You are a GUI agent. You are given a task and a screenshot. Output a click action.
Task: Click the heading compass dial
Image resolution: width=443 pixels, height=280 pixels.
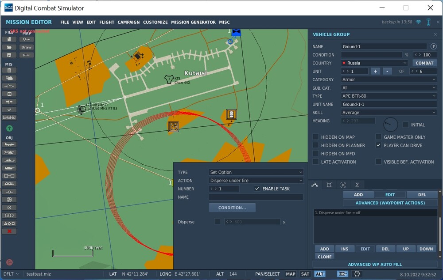pyautogui.click(x=390, y=125)
